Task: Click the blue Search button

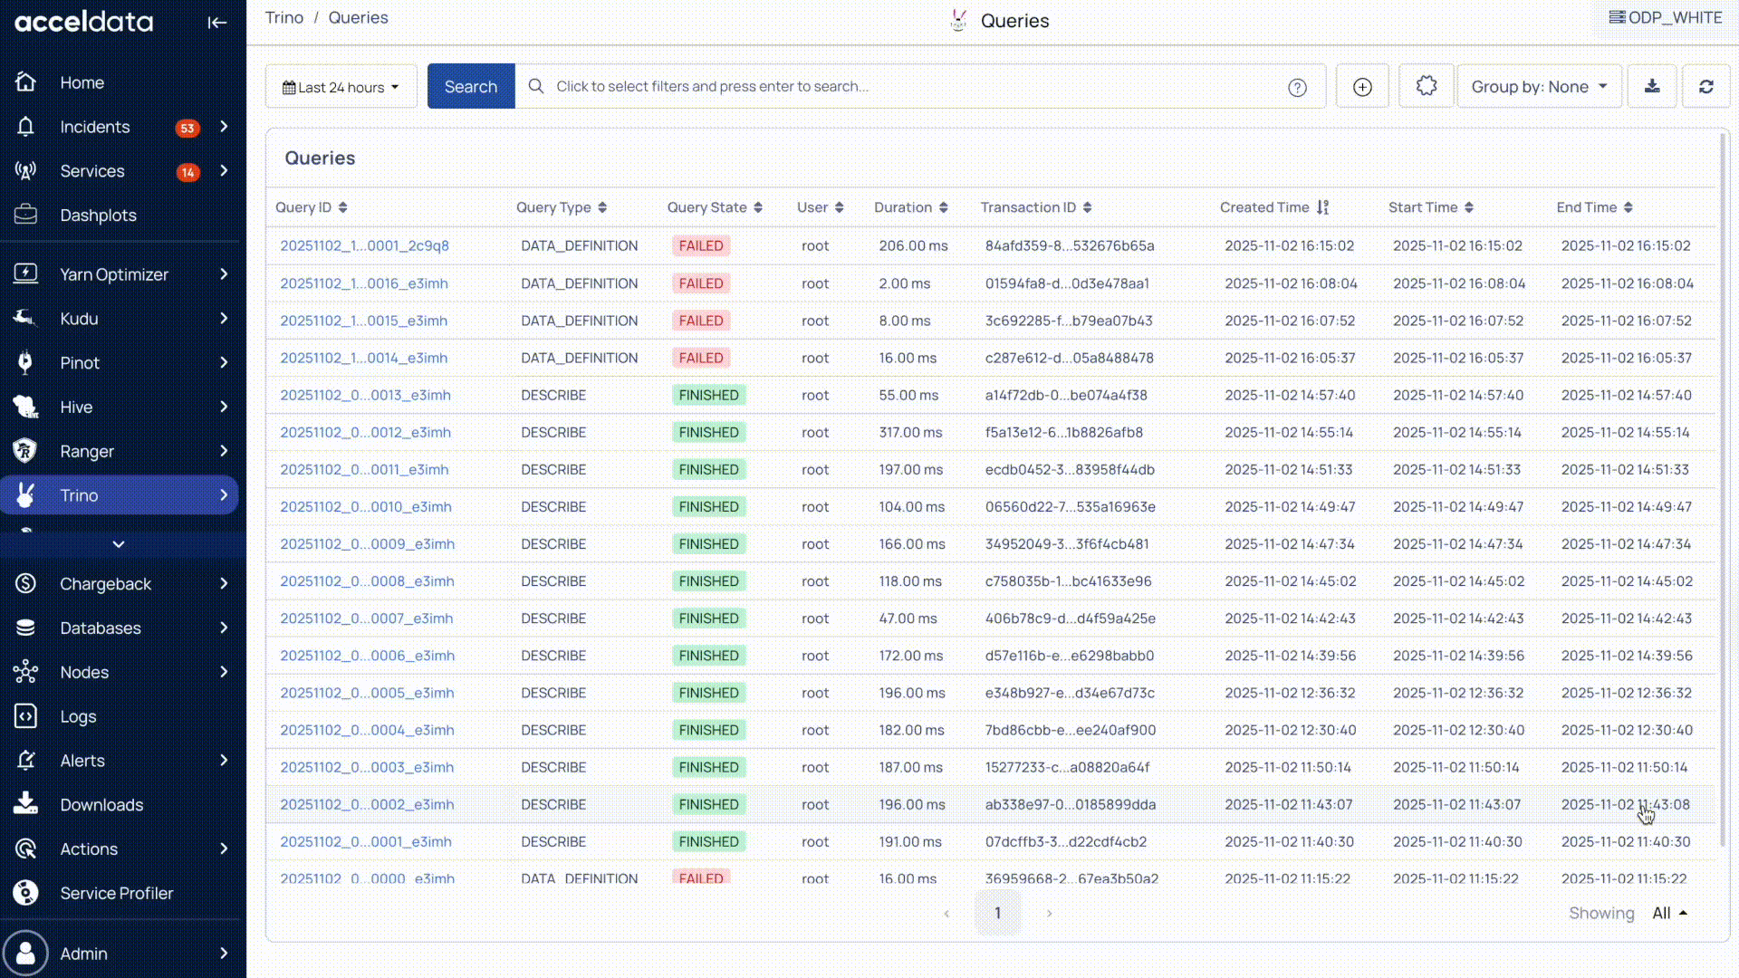Action: (470, 86)
